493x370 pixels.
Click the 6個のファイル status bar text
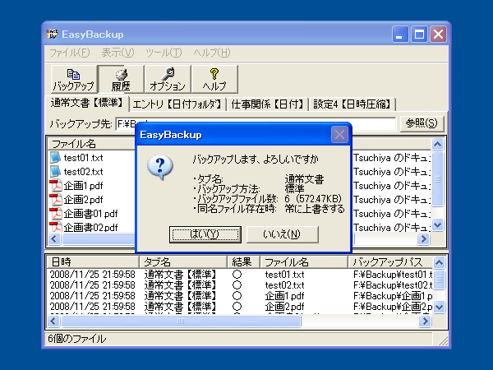click(x=77, y=339)
